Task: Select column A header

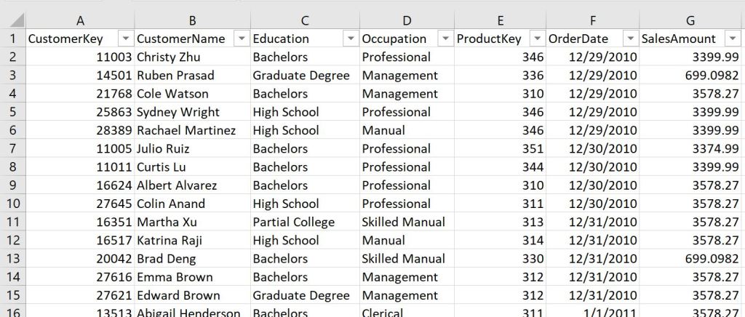Action: pos(79,19)
